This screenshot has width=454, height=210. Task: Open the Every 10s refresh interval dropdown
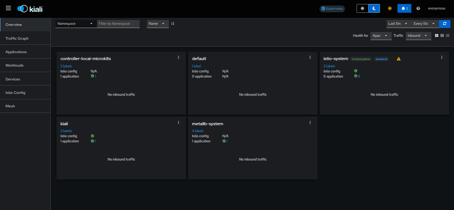point(424,24)
